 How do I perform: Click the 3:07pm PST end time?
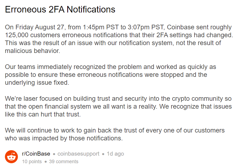[145, 27]
